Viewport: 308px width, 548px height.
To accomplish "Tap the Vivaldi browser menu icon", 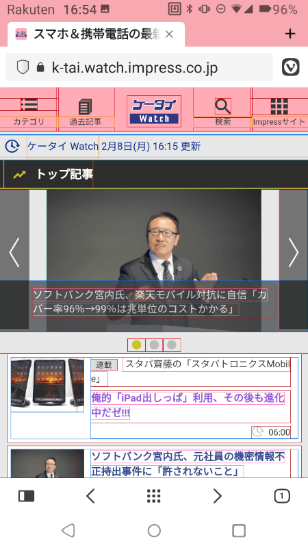I will click(290, 67).
